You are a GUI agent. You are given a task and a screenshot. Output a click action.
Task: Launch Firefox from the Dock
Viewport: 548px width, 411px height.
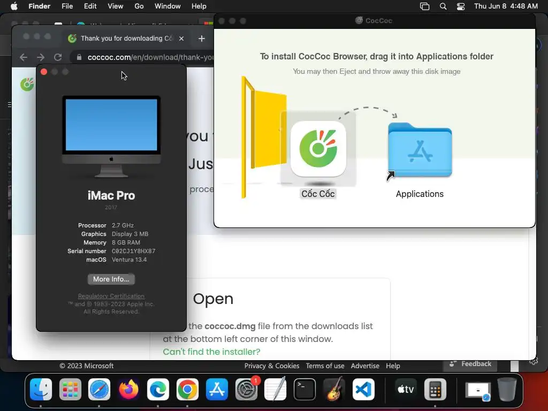(x=128, y=389)
